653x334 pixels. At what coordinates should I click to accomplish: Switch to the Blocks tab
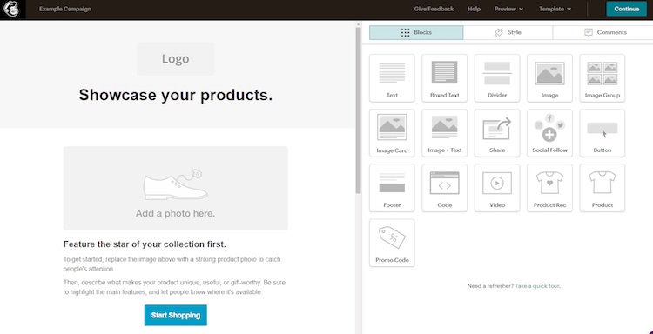click(416, 32)
